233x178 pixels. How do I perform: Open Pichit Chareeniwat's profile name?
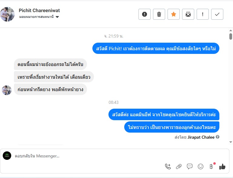(39, 11)
